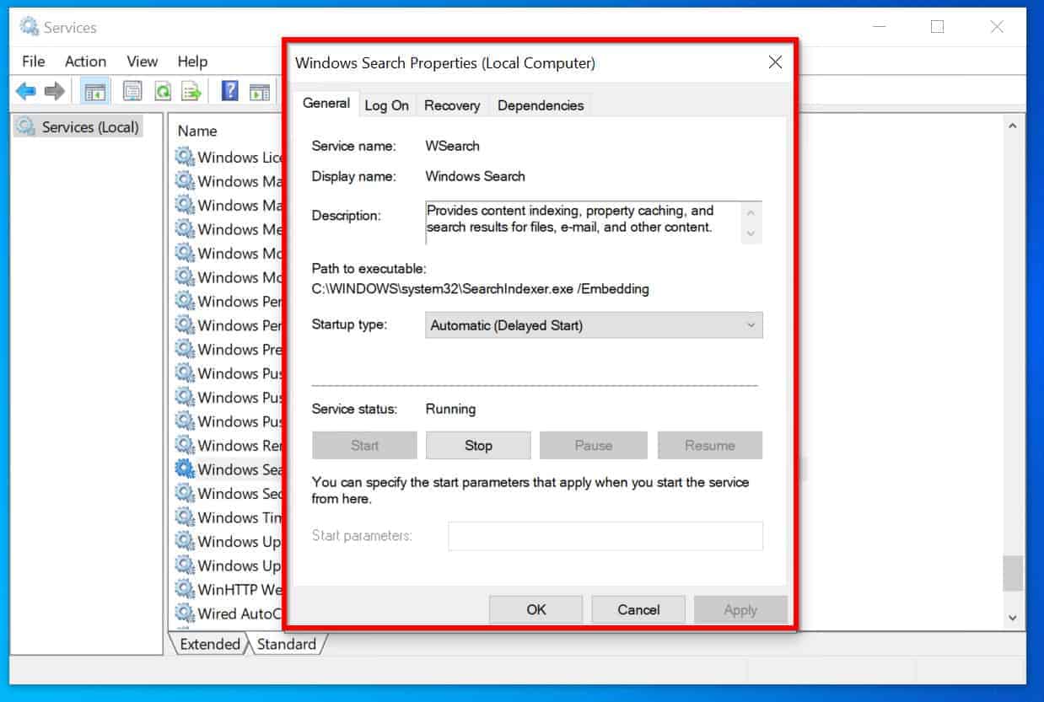This screenshot has width=1044, height=702.
Task: Cancel the Windows Search Properties dialog
Action: tap(638, 609)
